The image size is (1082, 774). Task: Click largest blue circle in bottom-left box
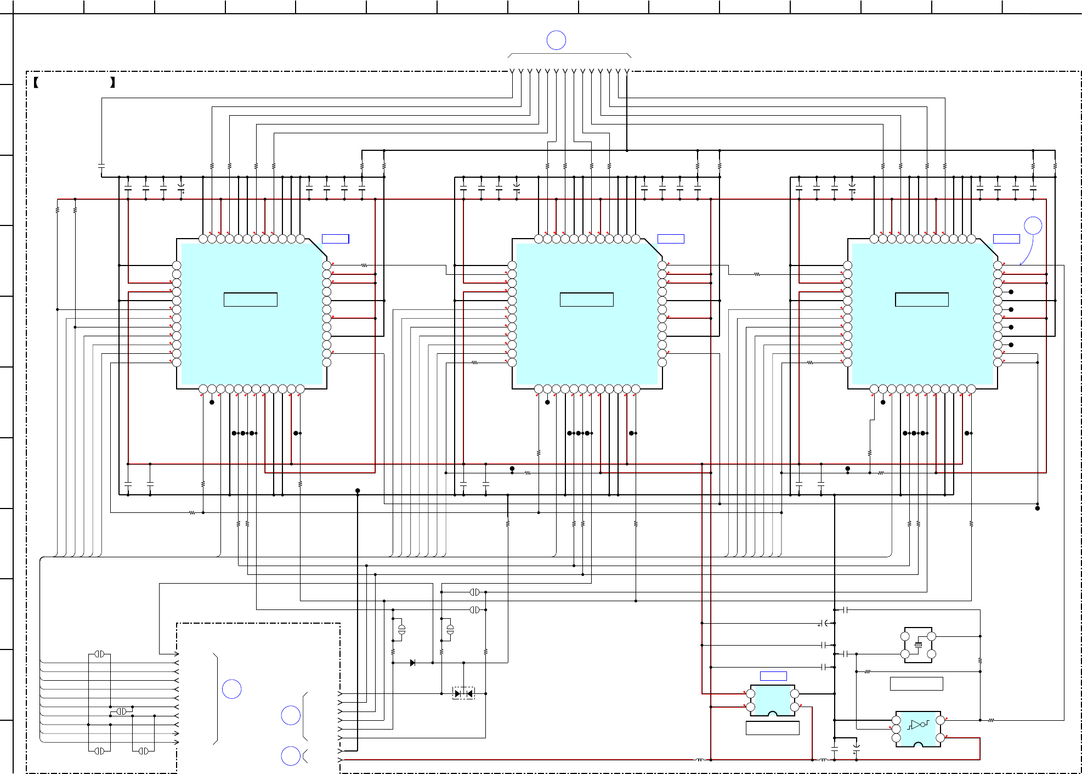coord(232,689)
